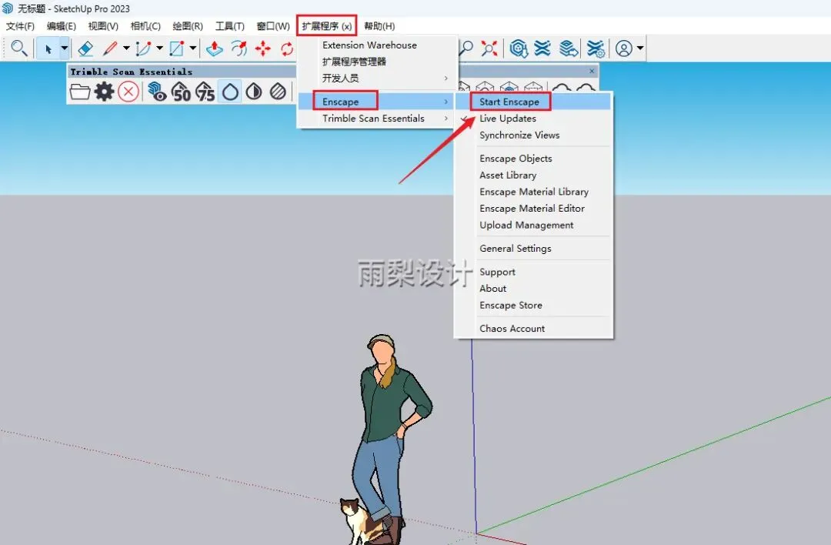Toggle the striped drop render mode
831x545 pixels.
tap(278, 92)
